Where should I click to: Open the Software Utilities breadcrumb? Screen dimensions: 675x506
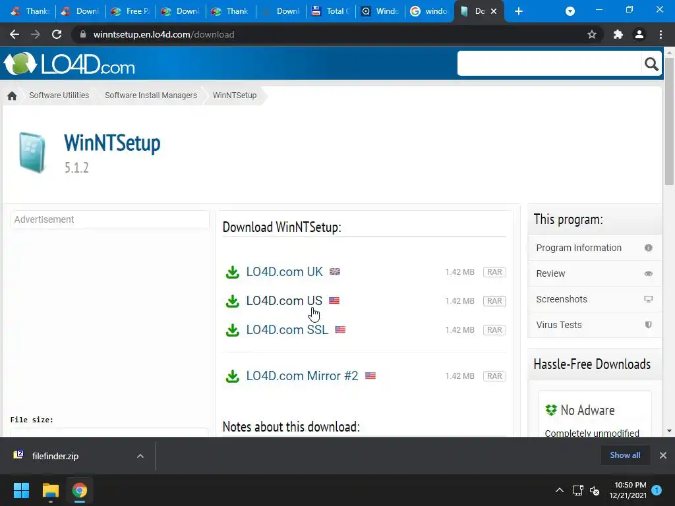[x=59, y=96]
